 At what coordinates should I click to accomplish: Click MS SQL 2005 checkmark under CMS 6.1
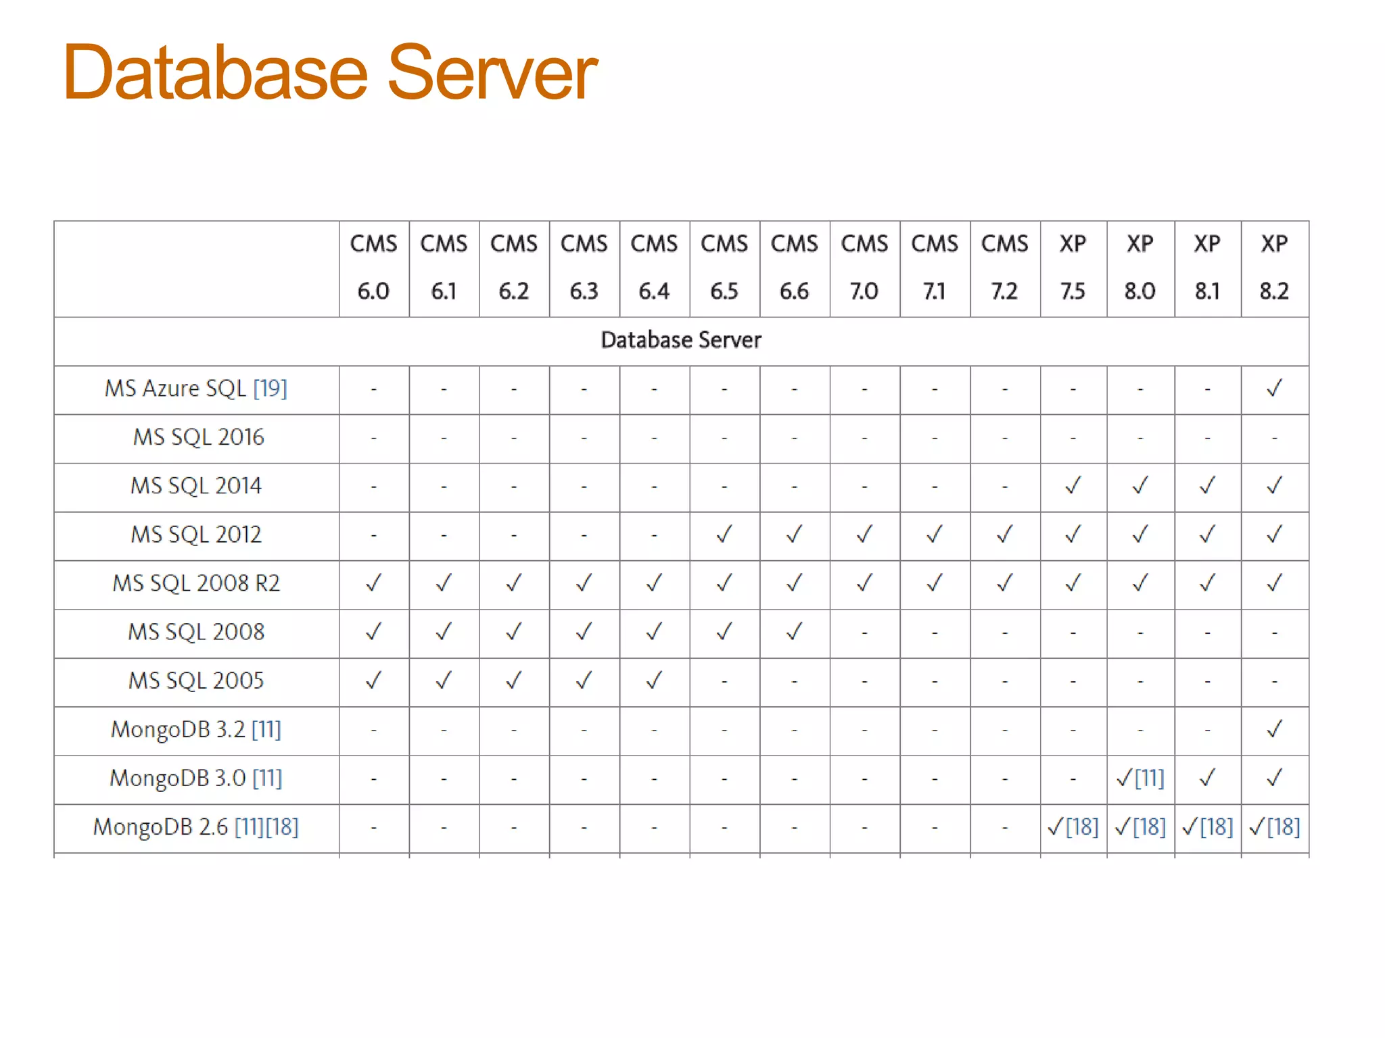click(444, 681)
